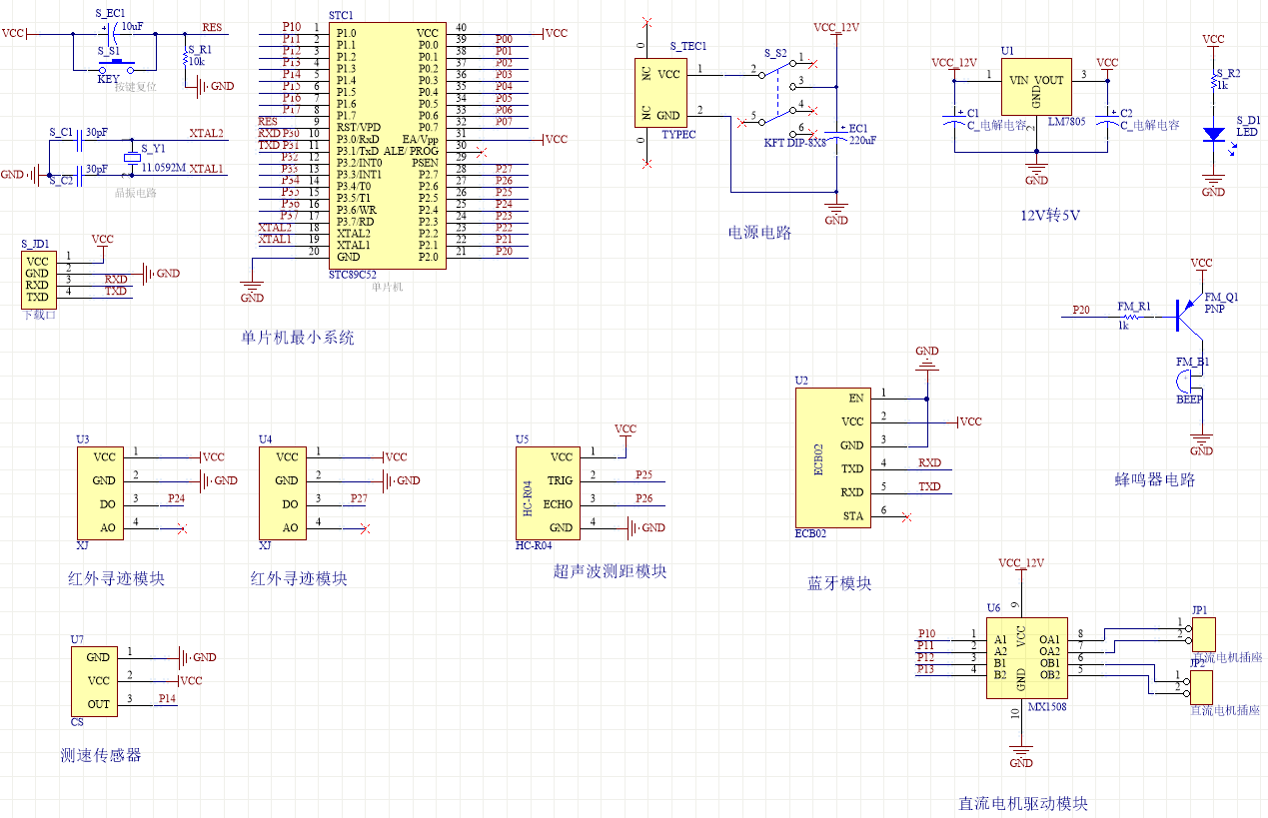
Task: Select the '按键复位' annotation text
Action: tap(135, 87)
